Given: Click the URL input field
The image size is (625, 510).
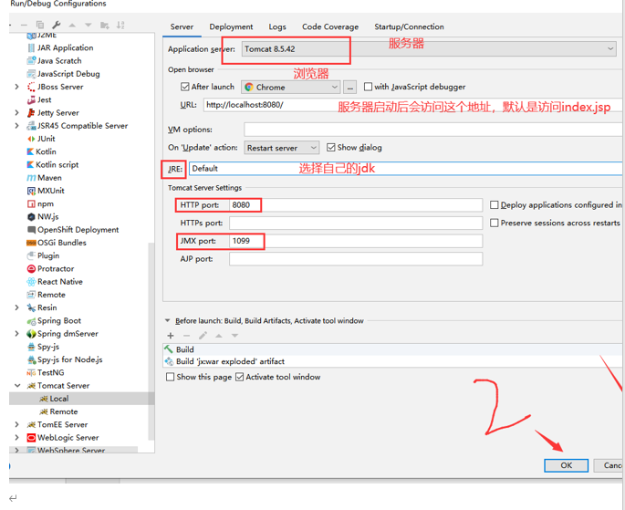Looking at the screenshot, I should [412, 105].
